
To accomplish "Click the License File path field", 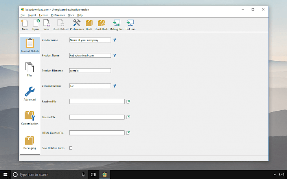I will (97, 117).
